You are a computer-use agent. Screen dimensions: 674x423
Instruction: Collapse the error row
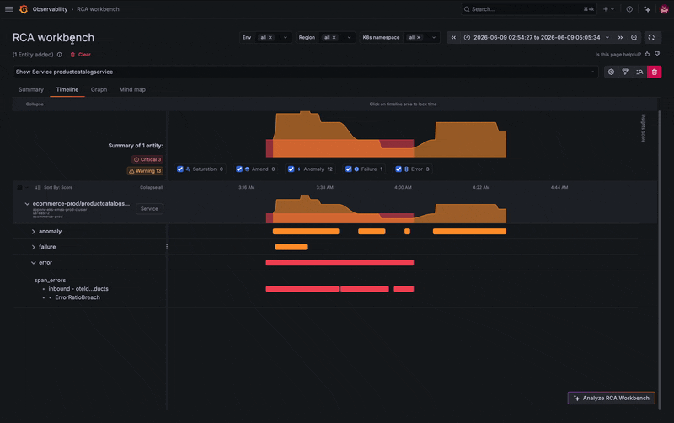point(34,262)
